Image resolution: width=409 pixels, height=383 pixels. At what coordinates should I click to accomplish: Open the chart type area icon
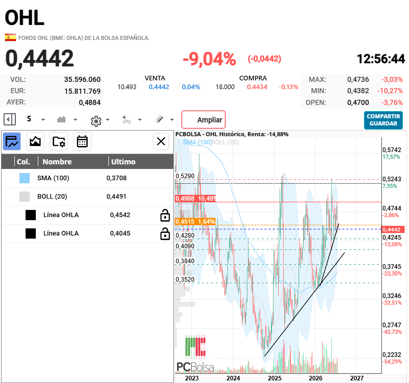click(61, 120)
